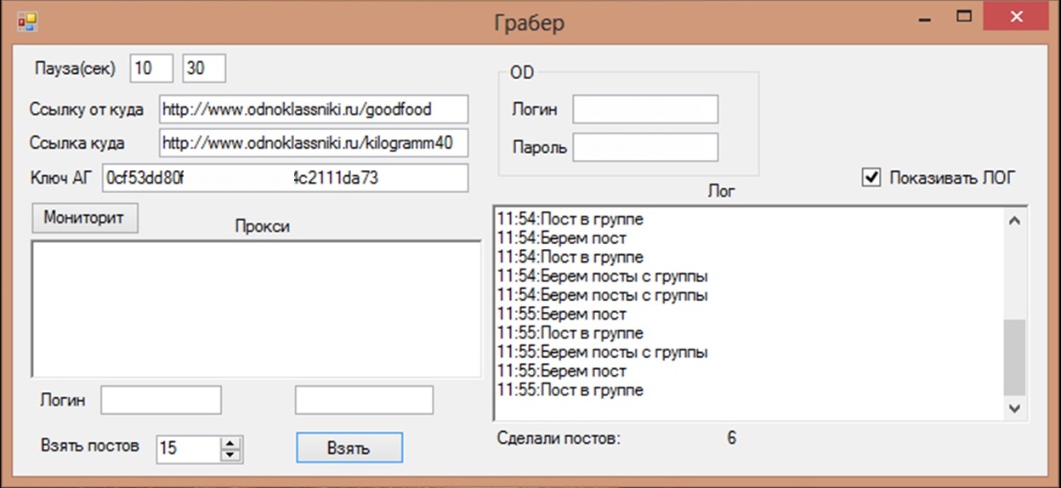Image resolution: width=1061 pixels, height=488 pixels.
Task: Focus the Логин field below proxy list
Action: pos(161,400)
